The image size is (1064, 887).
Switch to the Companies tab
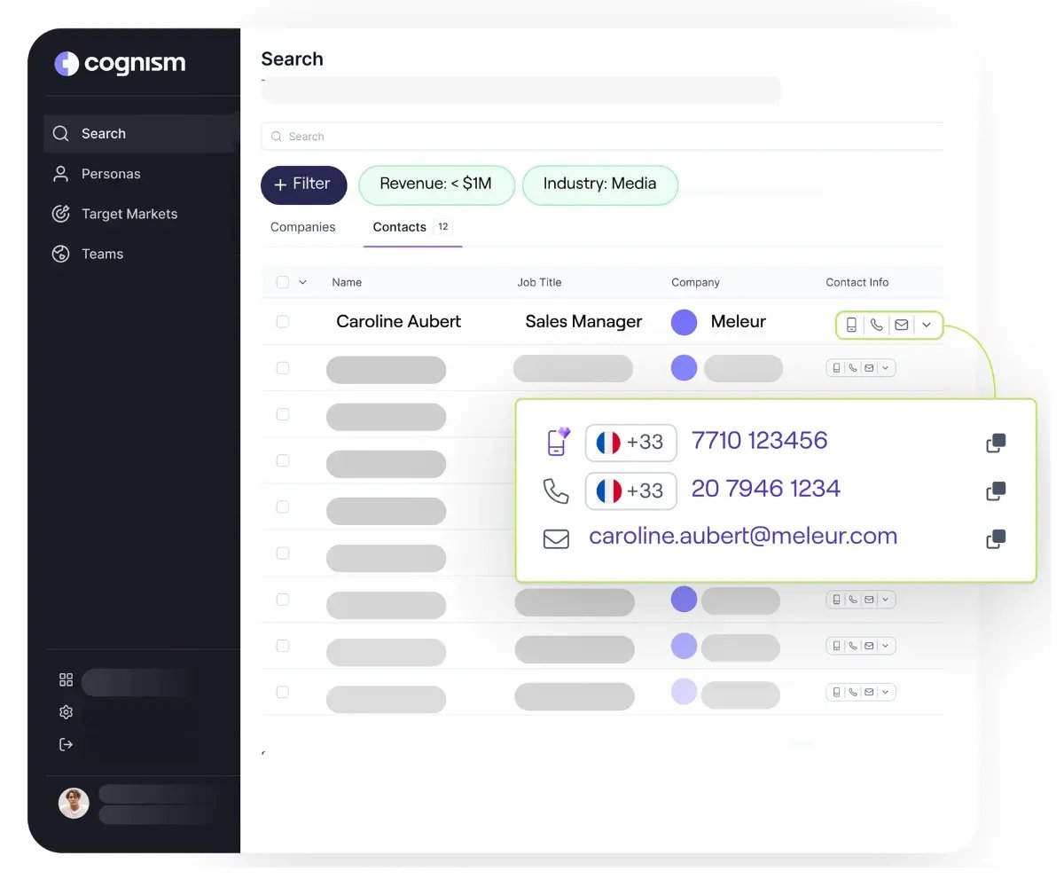pos(303,227)
